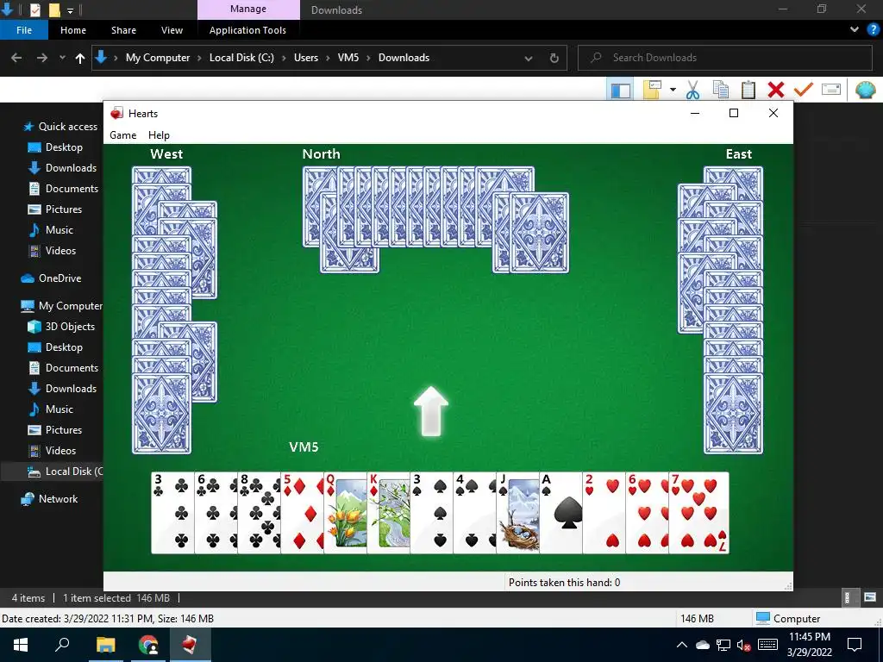Screen dimensions: 883x662
Task: Click the folder options toolbar icon
Action: [652, 90]
